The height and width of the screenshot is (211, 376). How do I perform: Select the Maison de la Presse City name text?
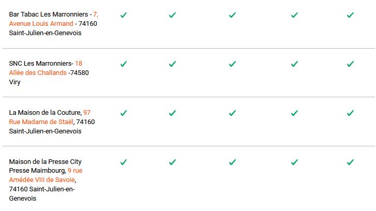tap(46, 161)
